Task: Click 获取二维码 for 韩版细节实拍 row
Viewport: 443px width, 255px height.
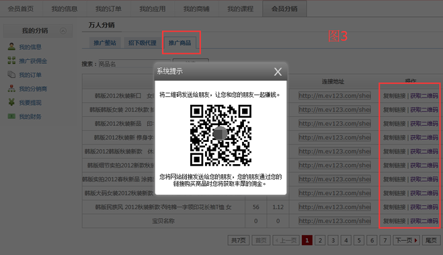Action: click(x=424, y=165)
